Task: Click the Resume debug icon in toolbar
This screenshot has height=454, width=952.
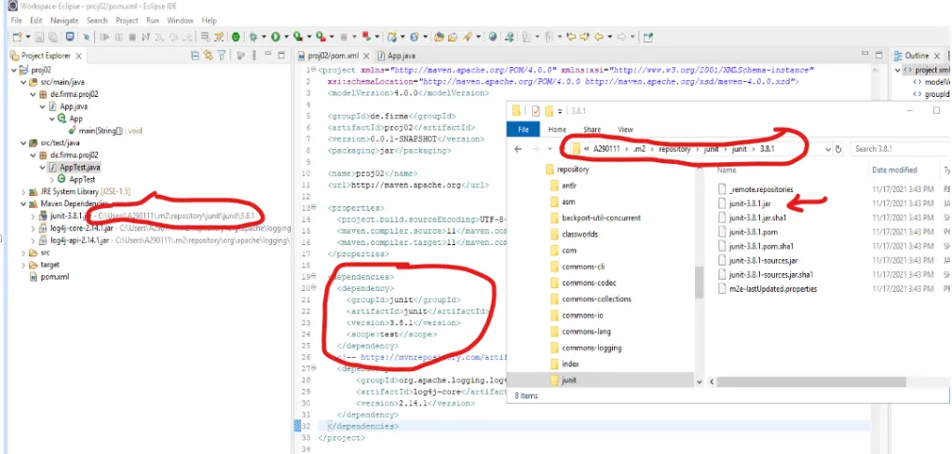Action: (105, 36)
